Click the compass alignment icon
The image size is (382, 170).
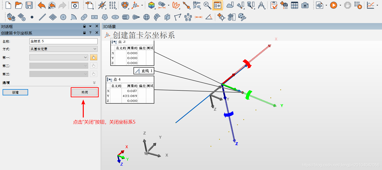[x=102, y=5]
